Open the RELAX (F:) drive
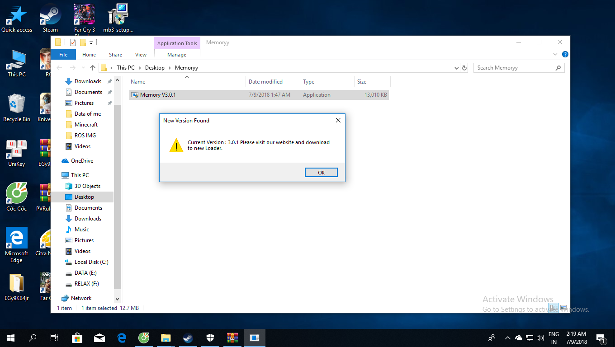Viewport: 615px width, 347px height. pyautogui.click(x=86, y=284)
